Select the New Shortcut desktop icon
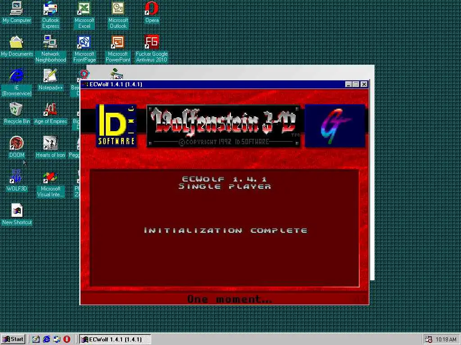 (x=17, y=214)
